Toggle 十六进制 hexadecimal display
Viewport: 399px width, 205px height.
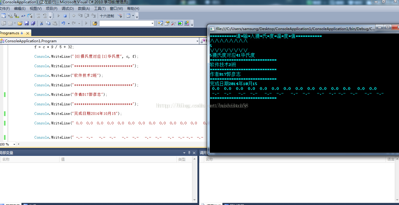pos(107,16)
